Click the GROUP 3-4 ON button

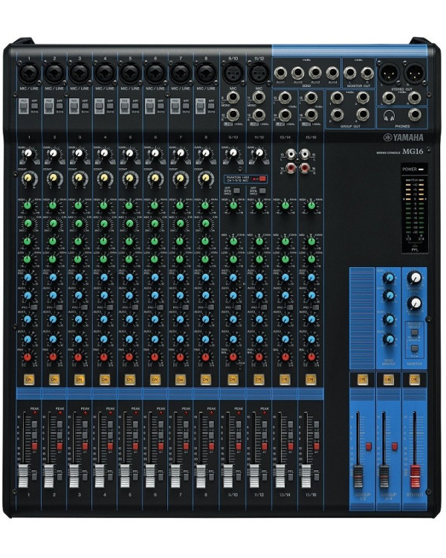click(388, 379)
